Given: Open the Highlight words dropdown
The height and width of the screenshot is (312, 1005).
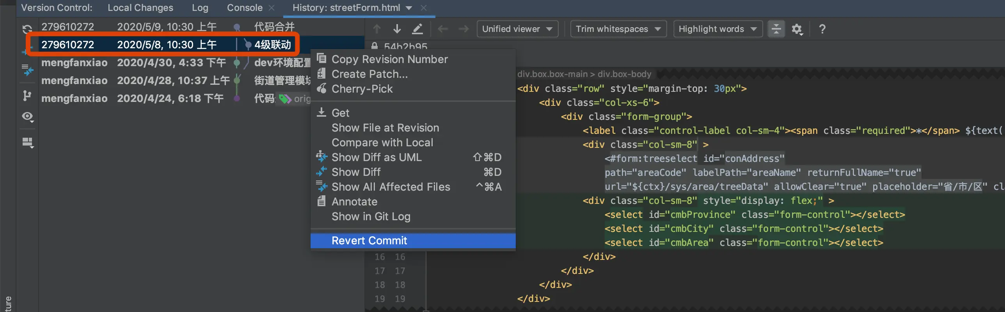Looking at the screenshot, I should click(717, 29).
